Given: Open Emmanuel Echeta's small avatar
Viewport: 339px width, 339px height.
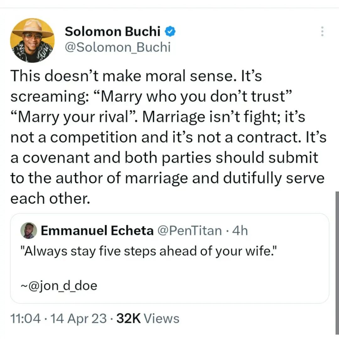Looking at the screenshot, I should click(29, 231).
